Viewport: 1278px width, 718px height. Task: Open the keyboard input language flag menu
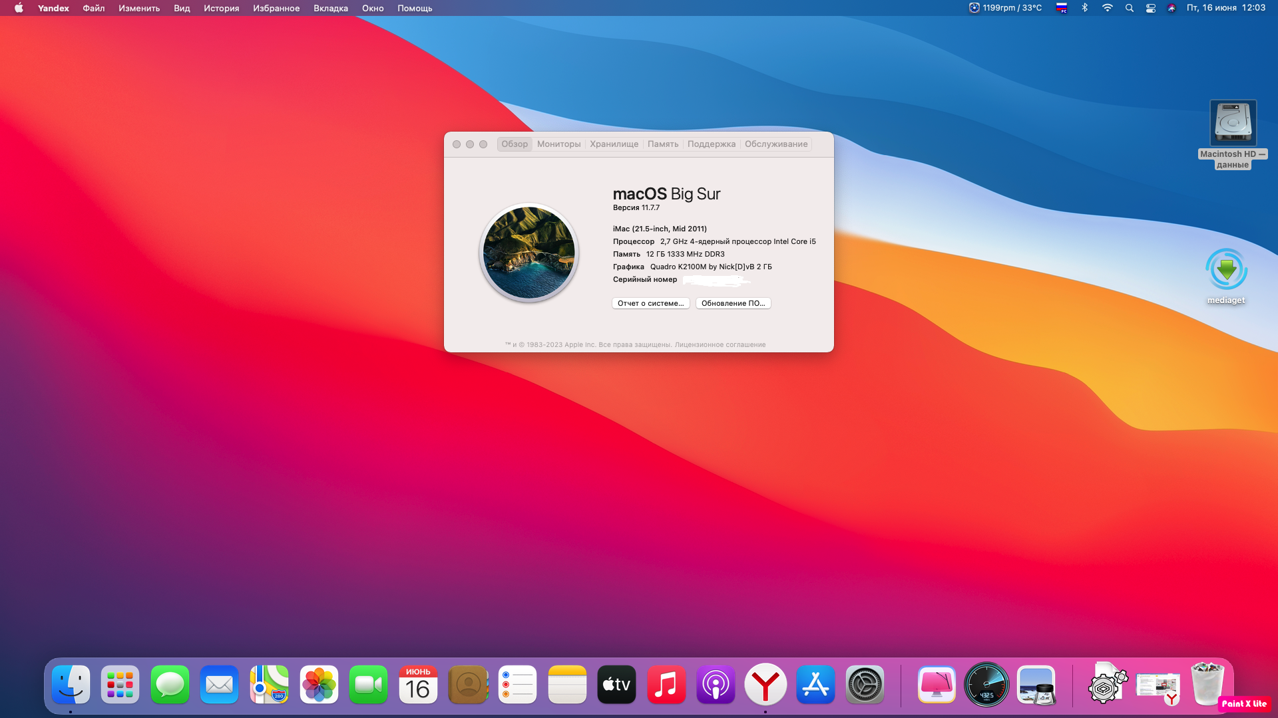[x=1062, y=8]
